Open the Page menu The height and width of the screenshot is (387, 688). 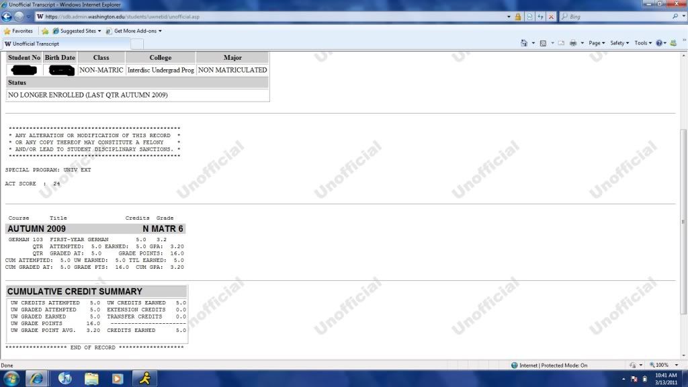pyautogui.click(x=597, y=43)
